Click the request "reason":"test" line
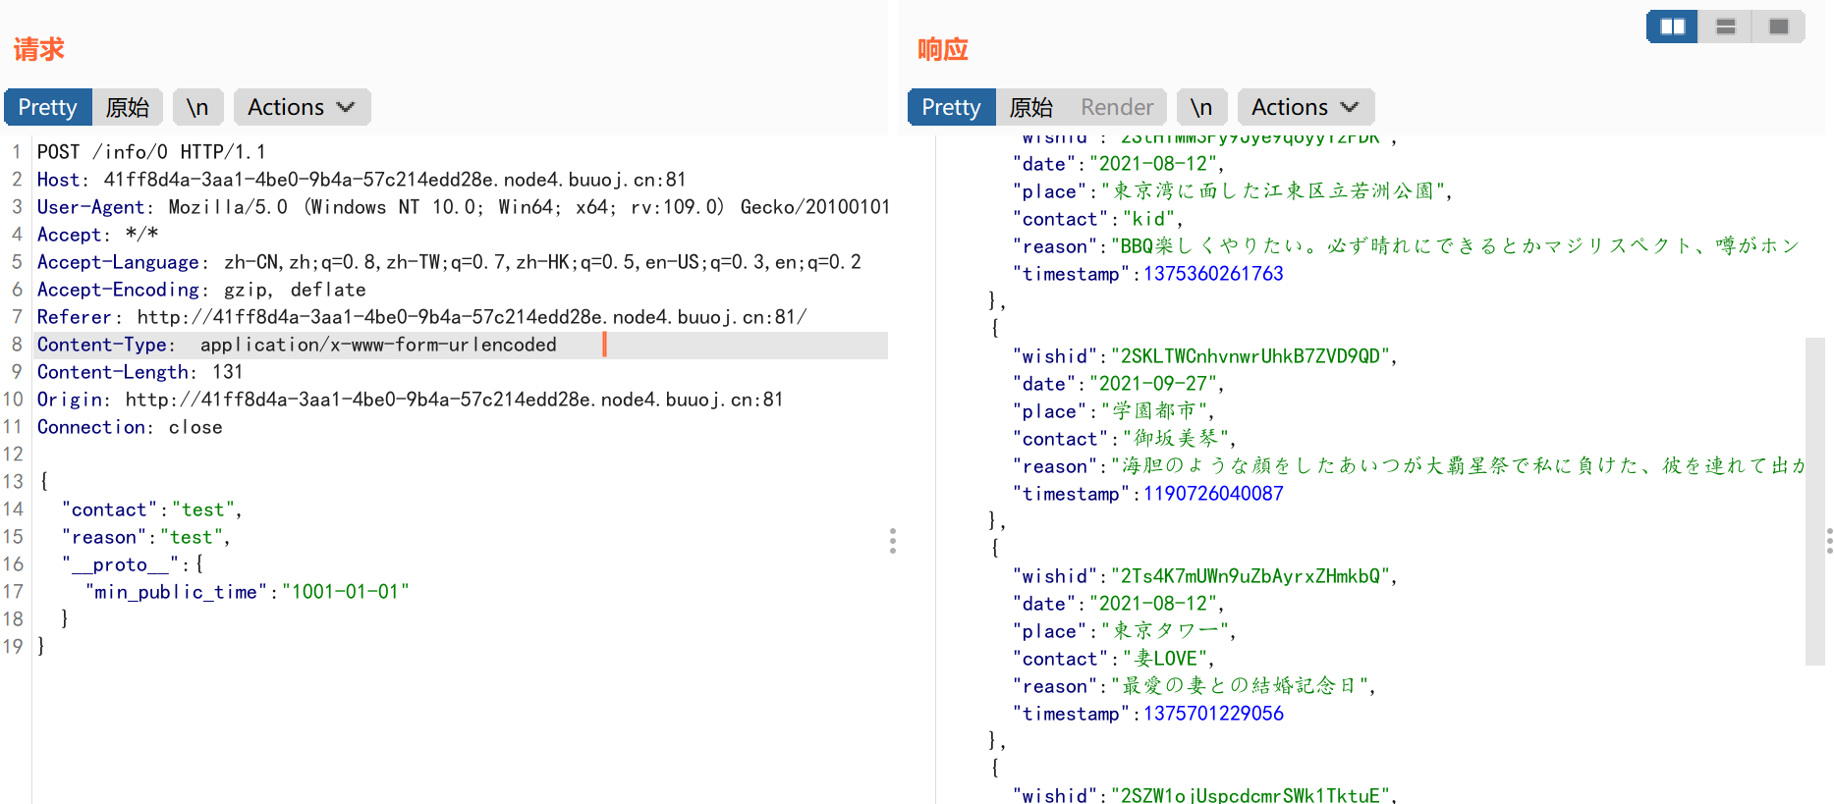The height and width of the screenshot is (804, 1834). (145, 537)
